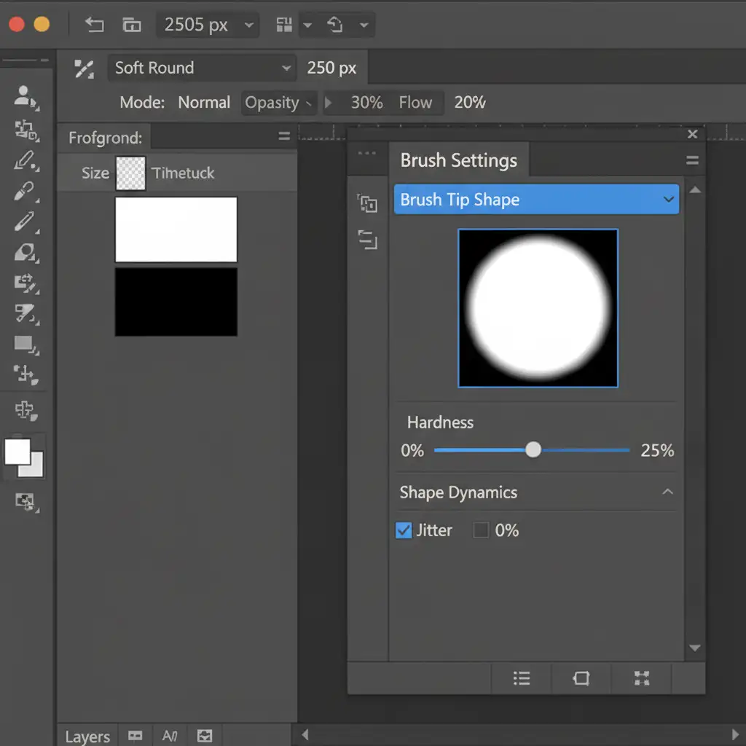The width and height of the screenshot is (746, 746).
Task: Select the Eraser tool in left toolbar
Action: coord(25,253)
